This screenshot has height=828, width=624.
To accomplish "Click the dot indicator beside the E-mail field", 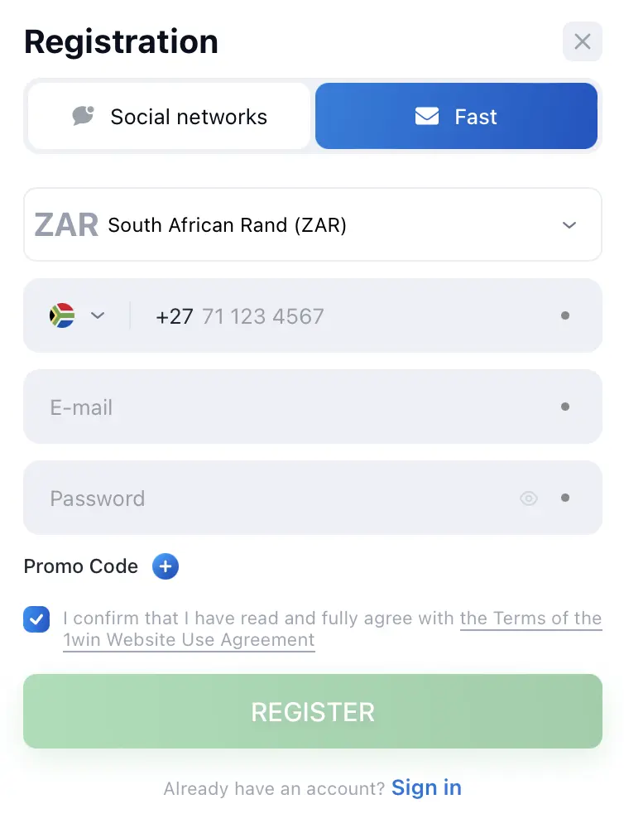I will 565,407.
